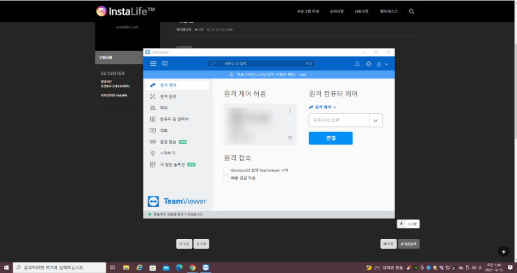Open the TeamViewer hamburger menu
Image resolution: width=517 pixels, height=273 pixels.
153,63
